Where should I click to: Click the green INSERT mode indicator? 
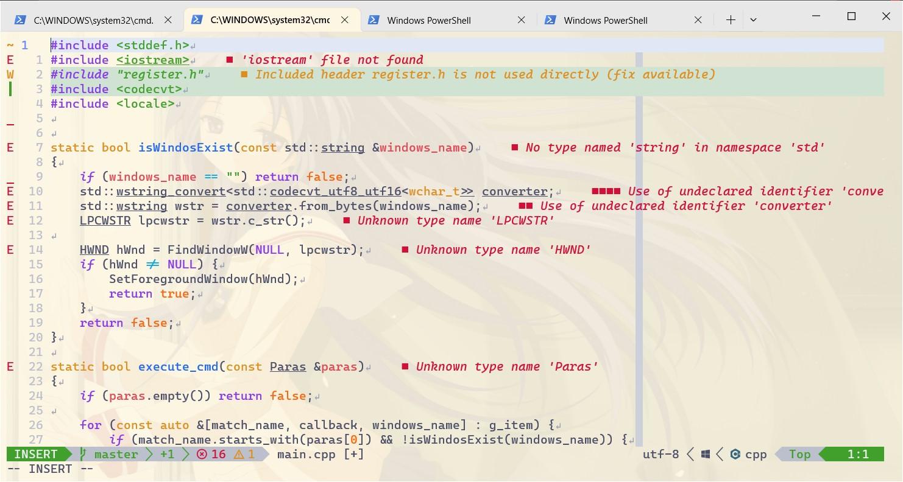tap(35, 453)
